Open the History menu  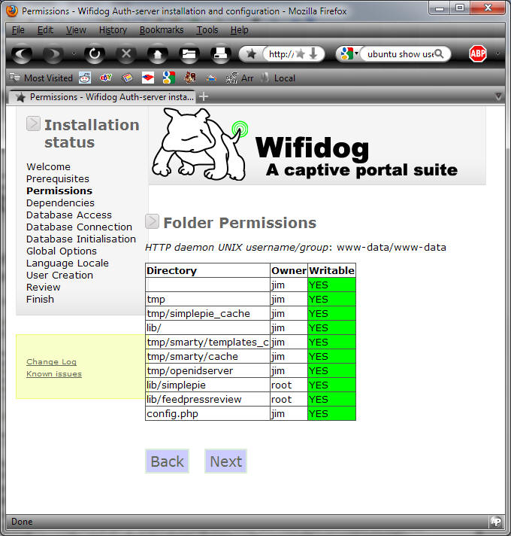click(x=113, y=30)
